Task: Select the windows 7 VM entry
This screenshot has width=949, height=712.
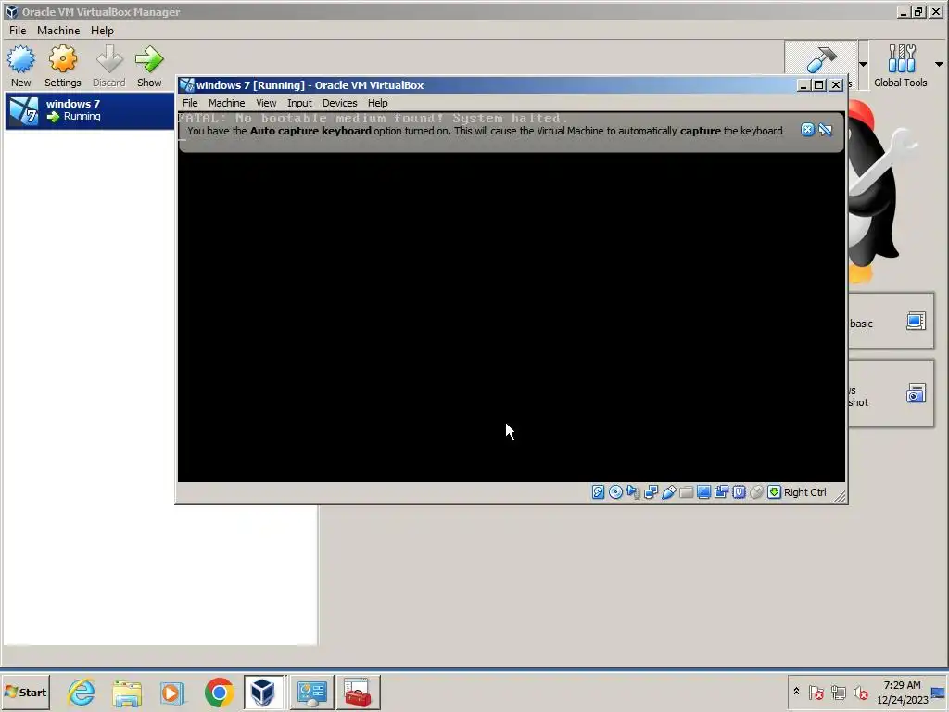Action: pos(90,110)
